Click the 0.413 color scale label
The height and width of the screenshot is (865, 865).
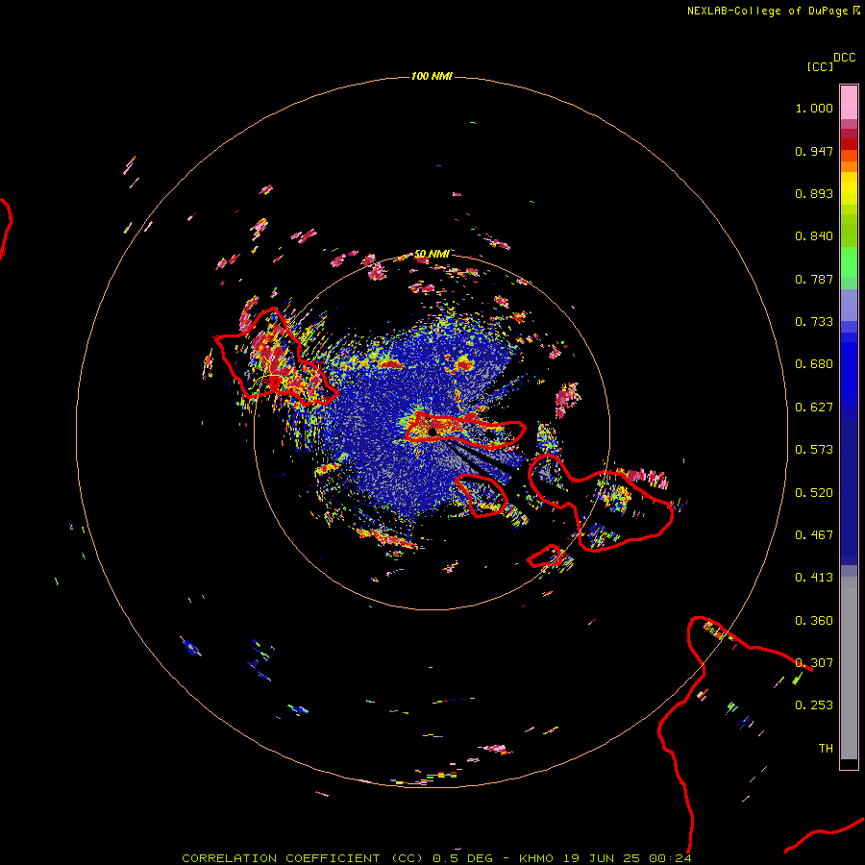814,578
